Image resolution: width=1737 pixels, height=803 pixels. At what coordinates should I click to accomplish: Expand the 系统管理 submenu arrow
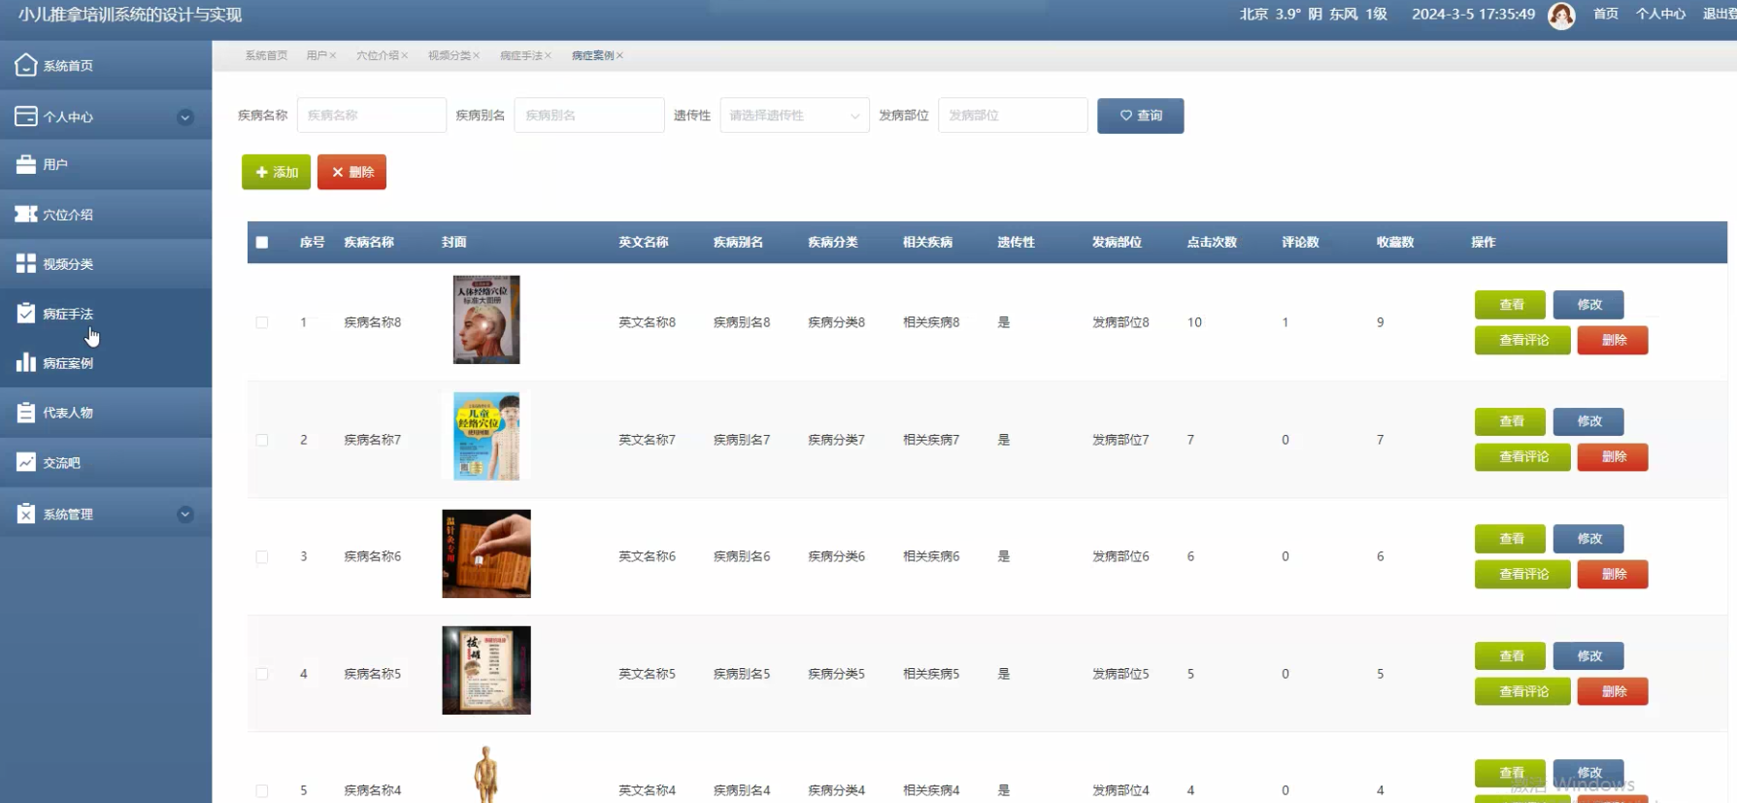click(x=184, y=515)
